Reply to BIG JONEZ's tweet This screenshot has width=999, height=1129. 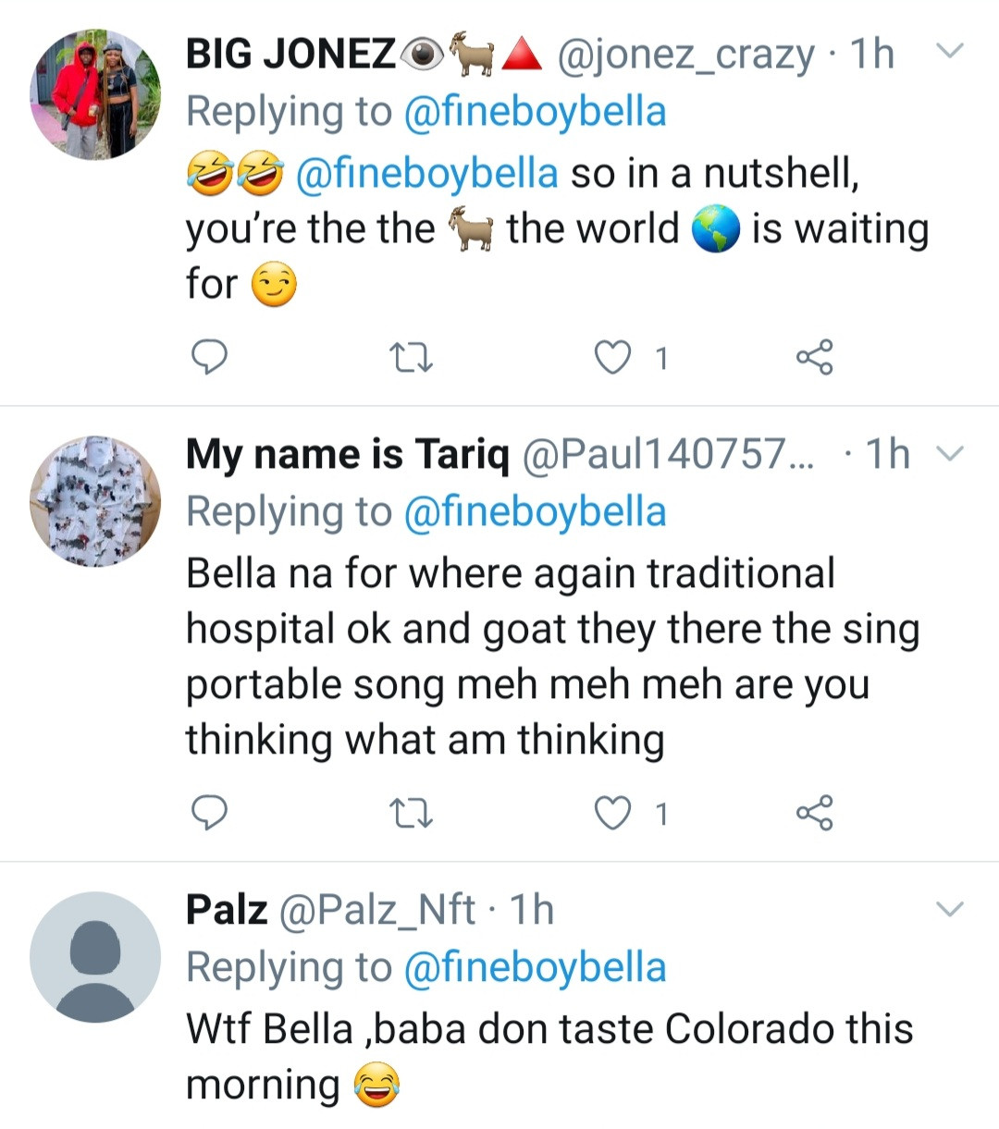[x=209, y=357]
